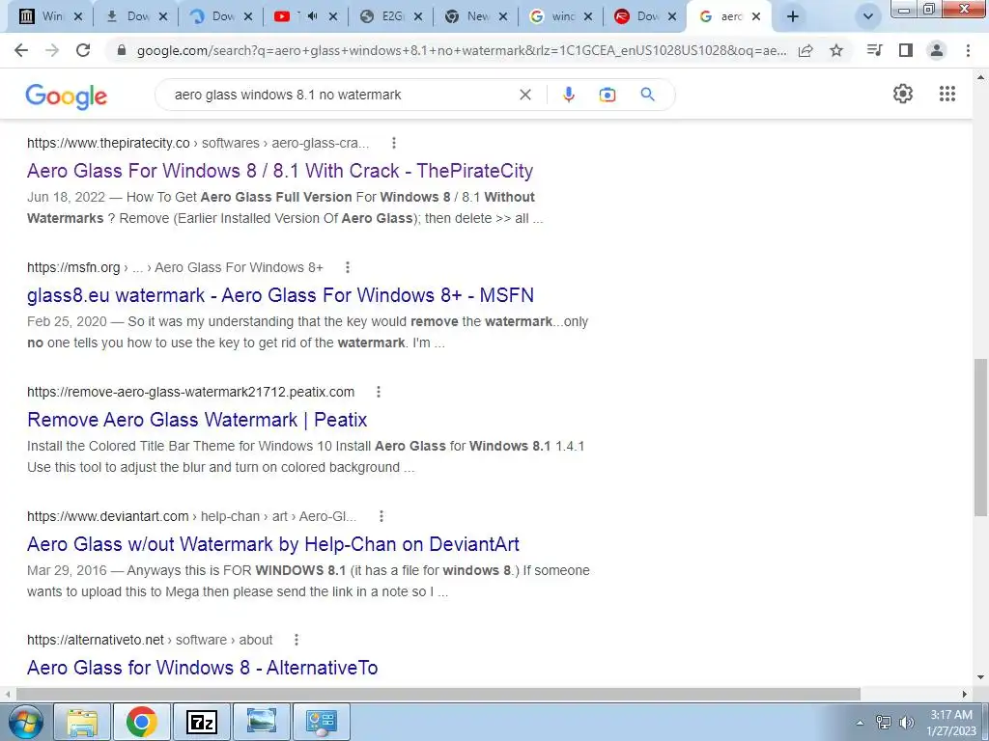
Task: Show hidden system tray icons
Action: click(859, 723)
